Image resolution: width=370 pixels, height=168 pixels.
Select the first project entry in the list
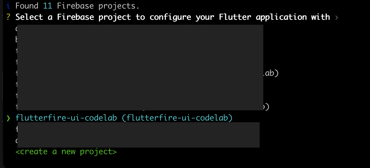click(17, 28)
